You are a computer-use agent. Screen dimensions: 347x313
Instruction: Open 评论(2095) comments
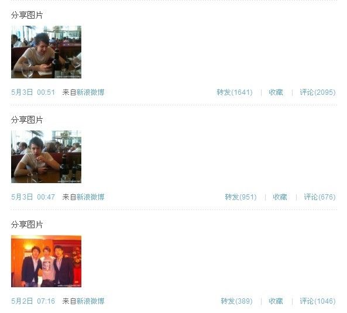click(318, 92)
